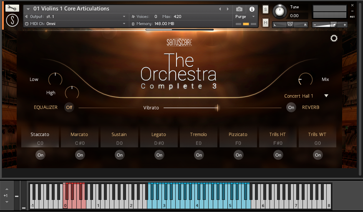
Task: Click the voices note icon
Action: pyautogui.click(x=133, y=16)
